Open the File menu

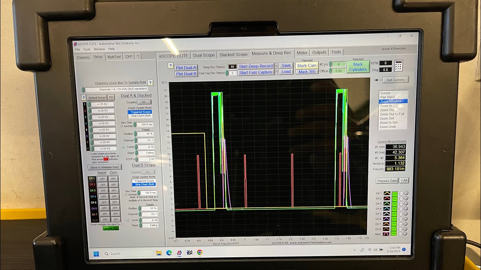tap(78, 49)
